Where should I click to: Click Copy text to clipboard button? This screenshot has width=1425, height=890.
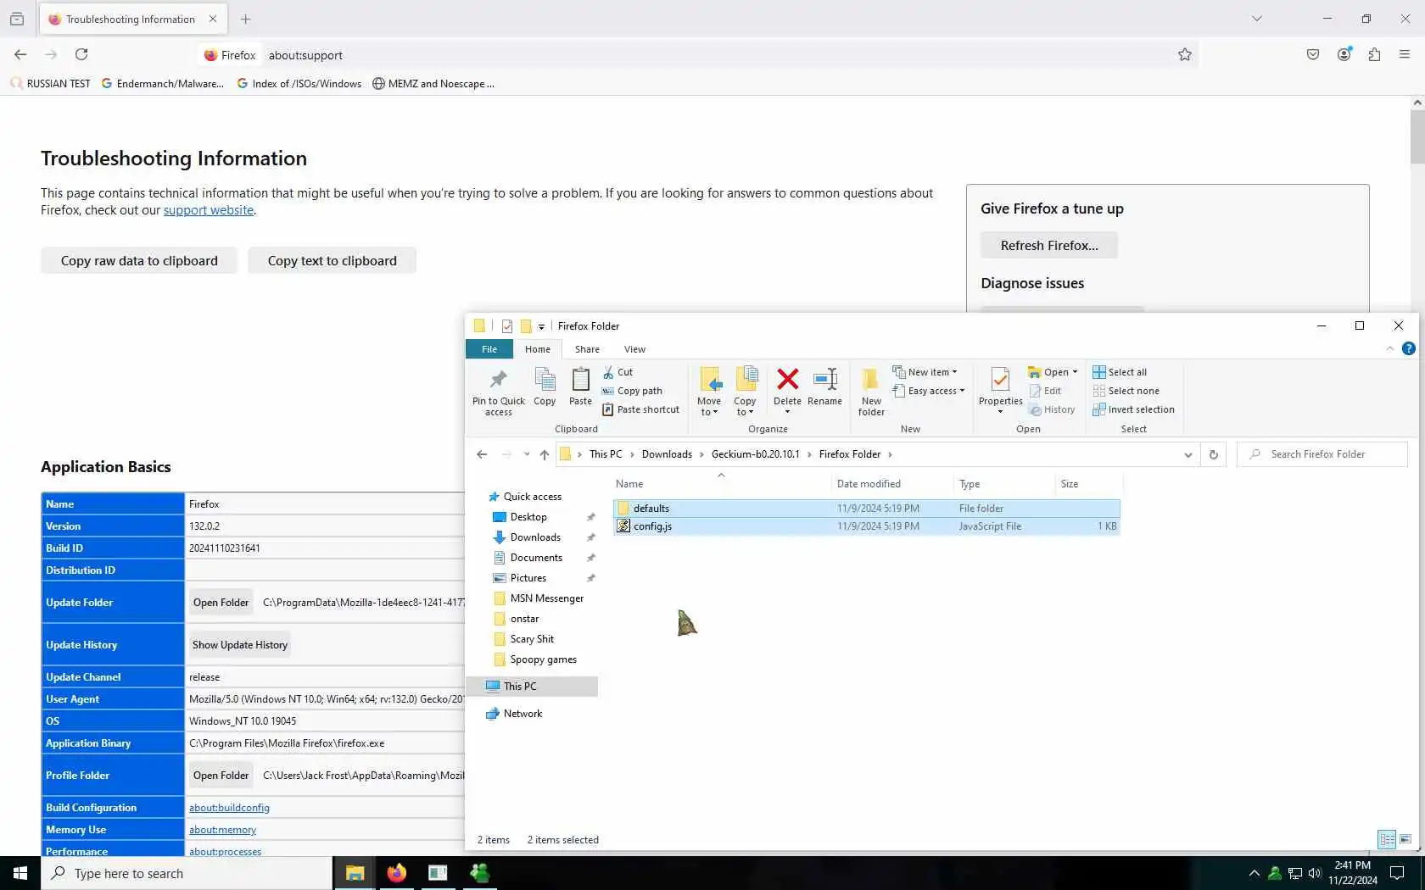pos(332,260)
